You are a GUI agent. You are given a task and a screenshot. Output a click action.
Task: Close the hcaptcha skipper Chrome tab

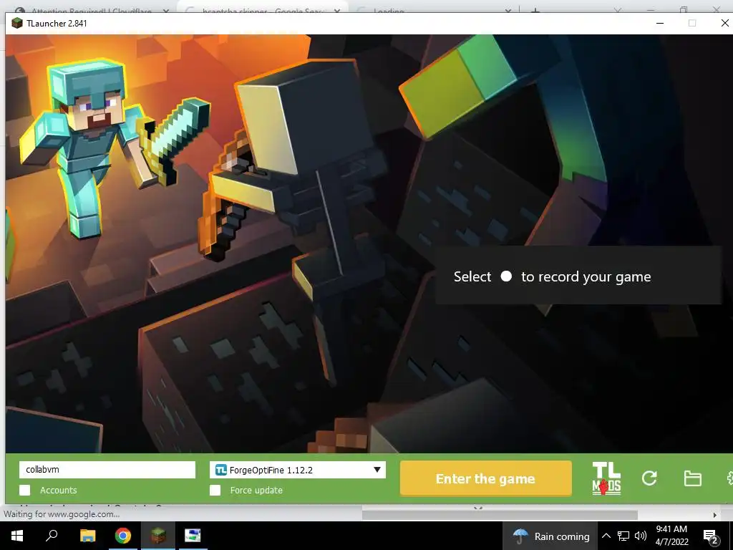click(x=337, y=10)
